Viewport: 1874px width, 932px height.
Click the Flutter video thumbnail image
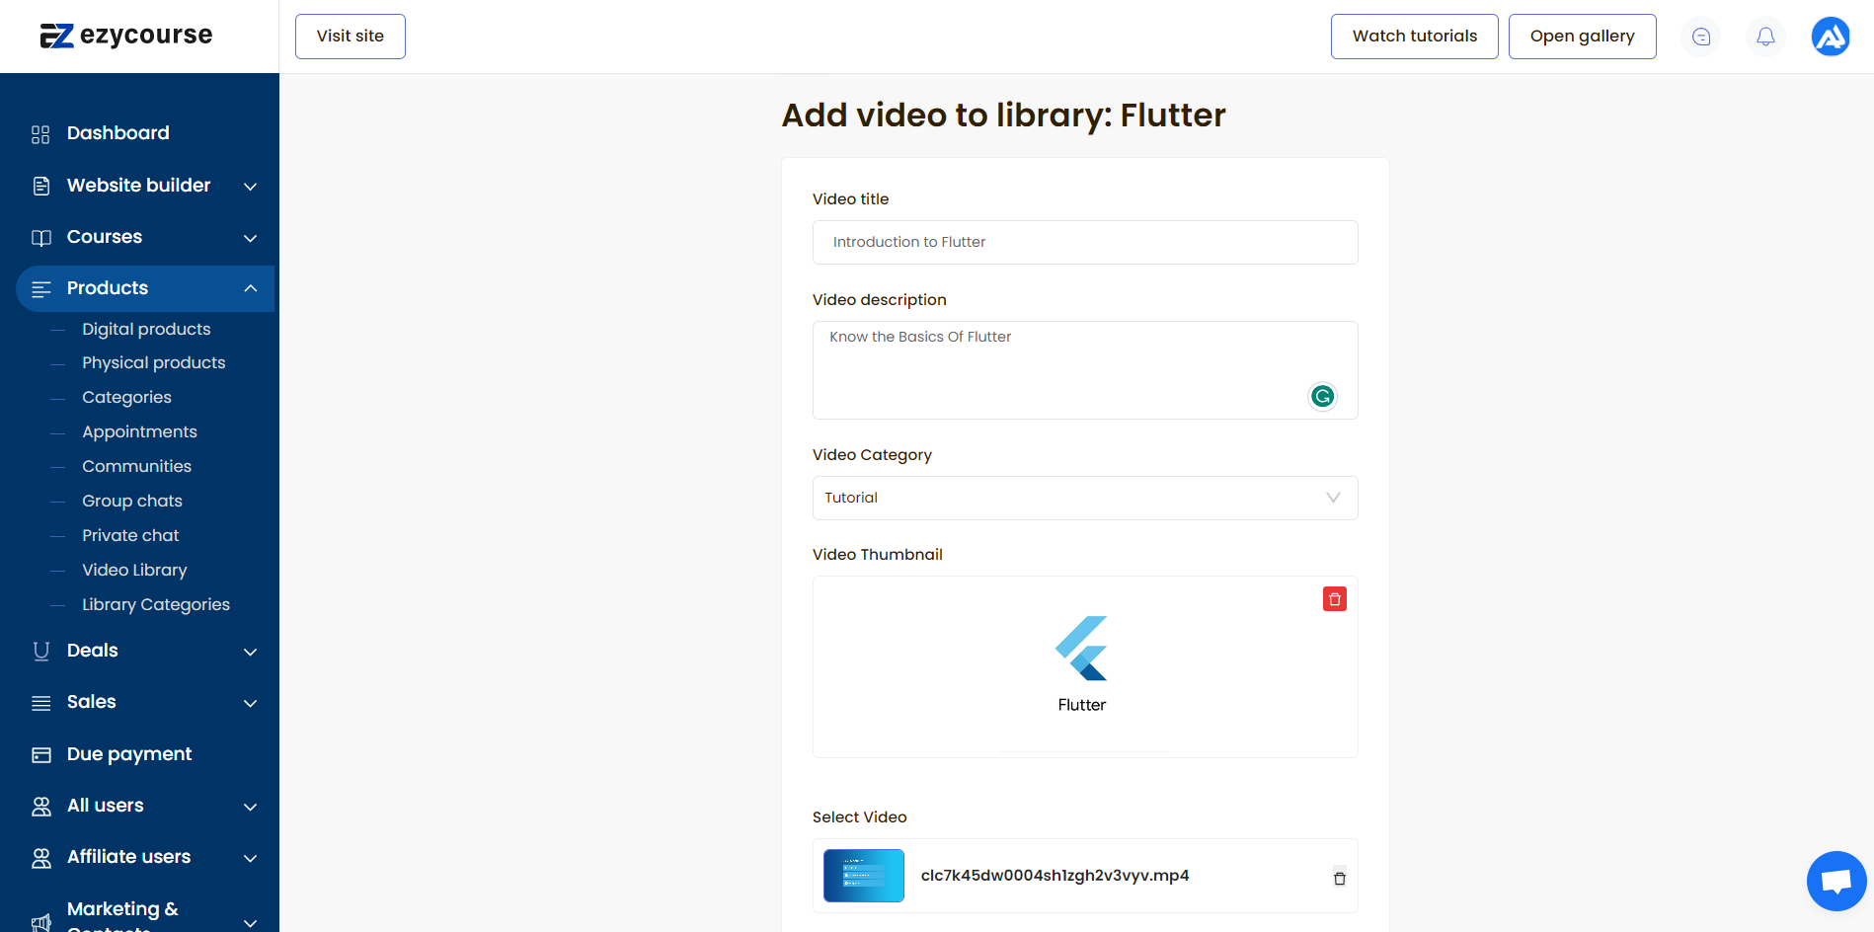(1081, 663)
